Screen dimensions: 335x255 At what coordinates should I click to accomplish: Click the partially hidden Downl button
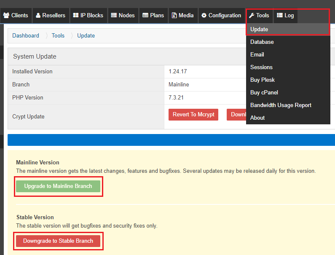[236, 115]
